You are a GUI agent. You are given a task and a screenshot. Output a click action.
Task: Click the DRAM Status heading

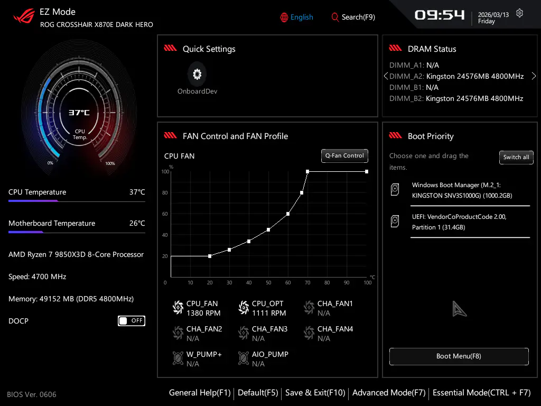[432, 49]
